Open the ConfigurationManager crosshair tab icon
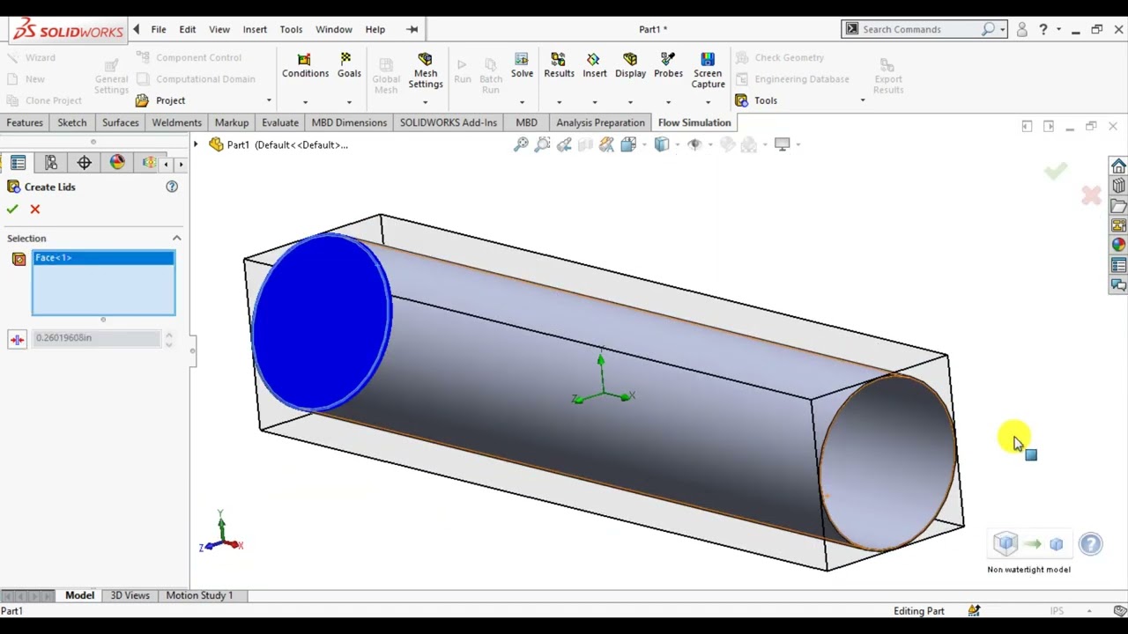 pos(84,163)
